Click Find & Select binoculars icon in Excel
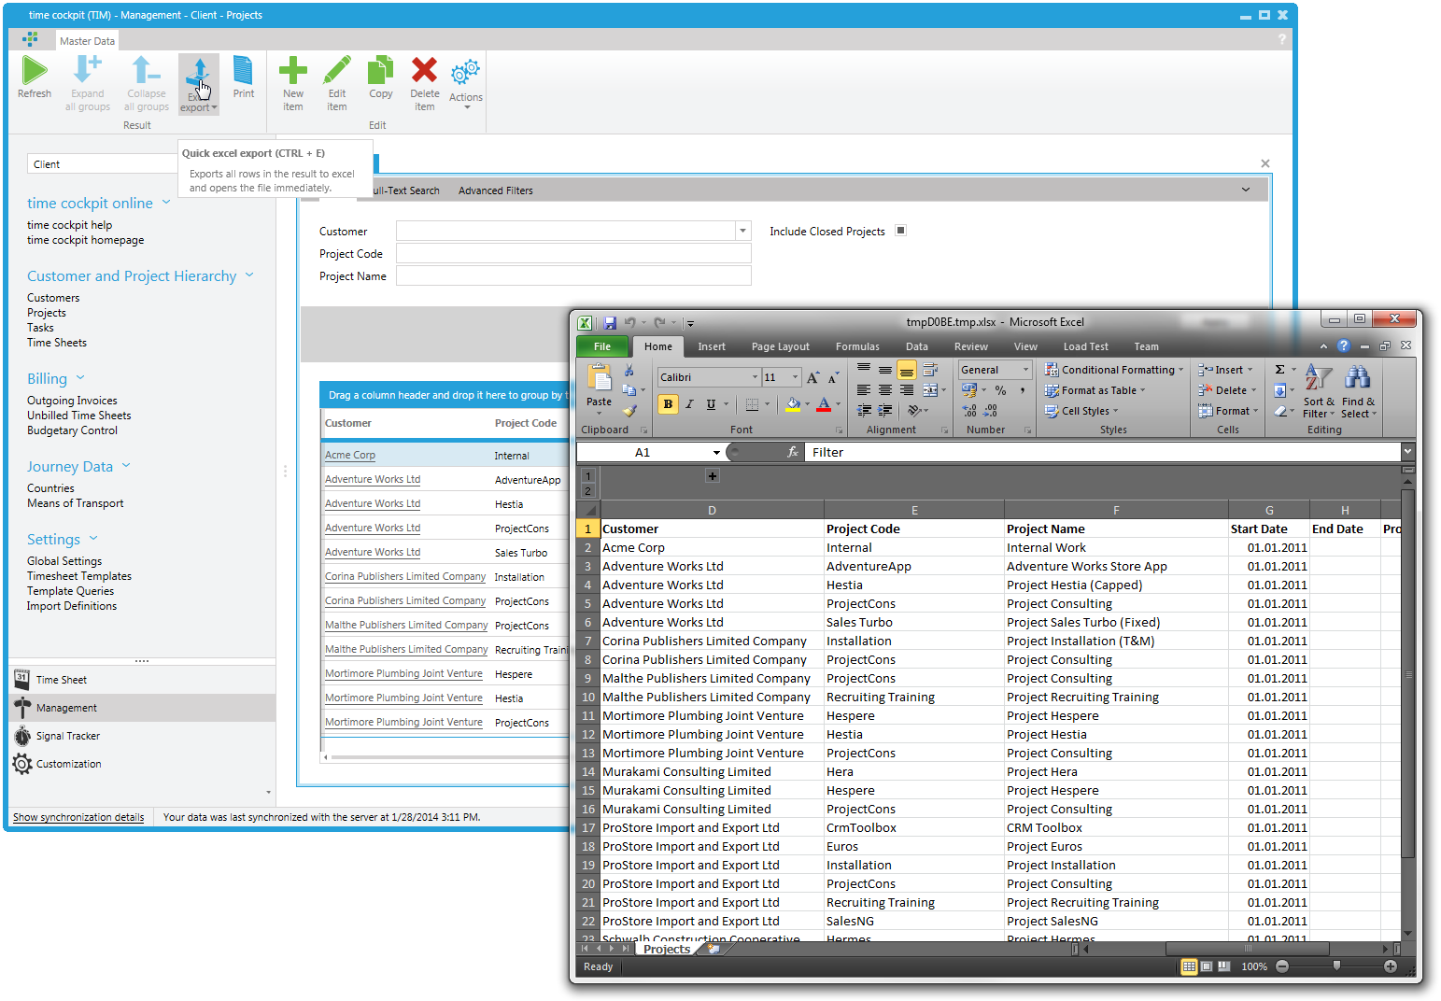Screen dimensions: 1441x1001 point(1357,378)
